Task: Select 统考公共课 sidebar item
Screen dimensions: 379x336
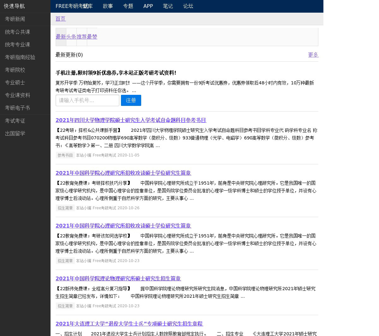Action: click(17, 32)
